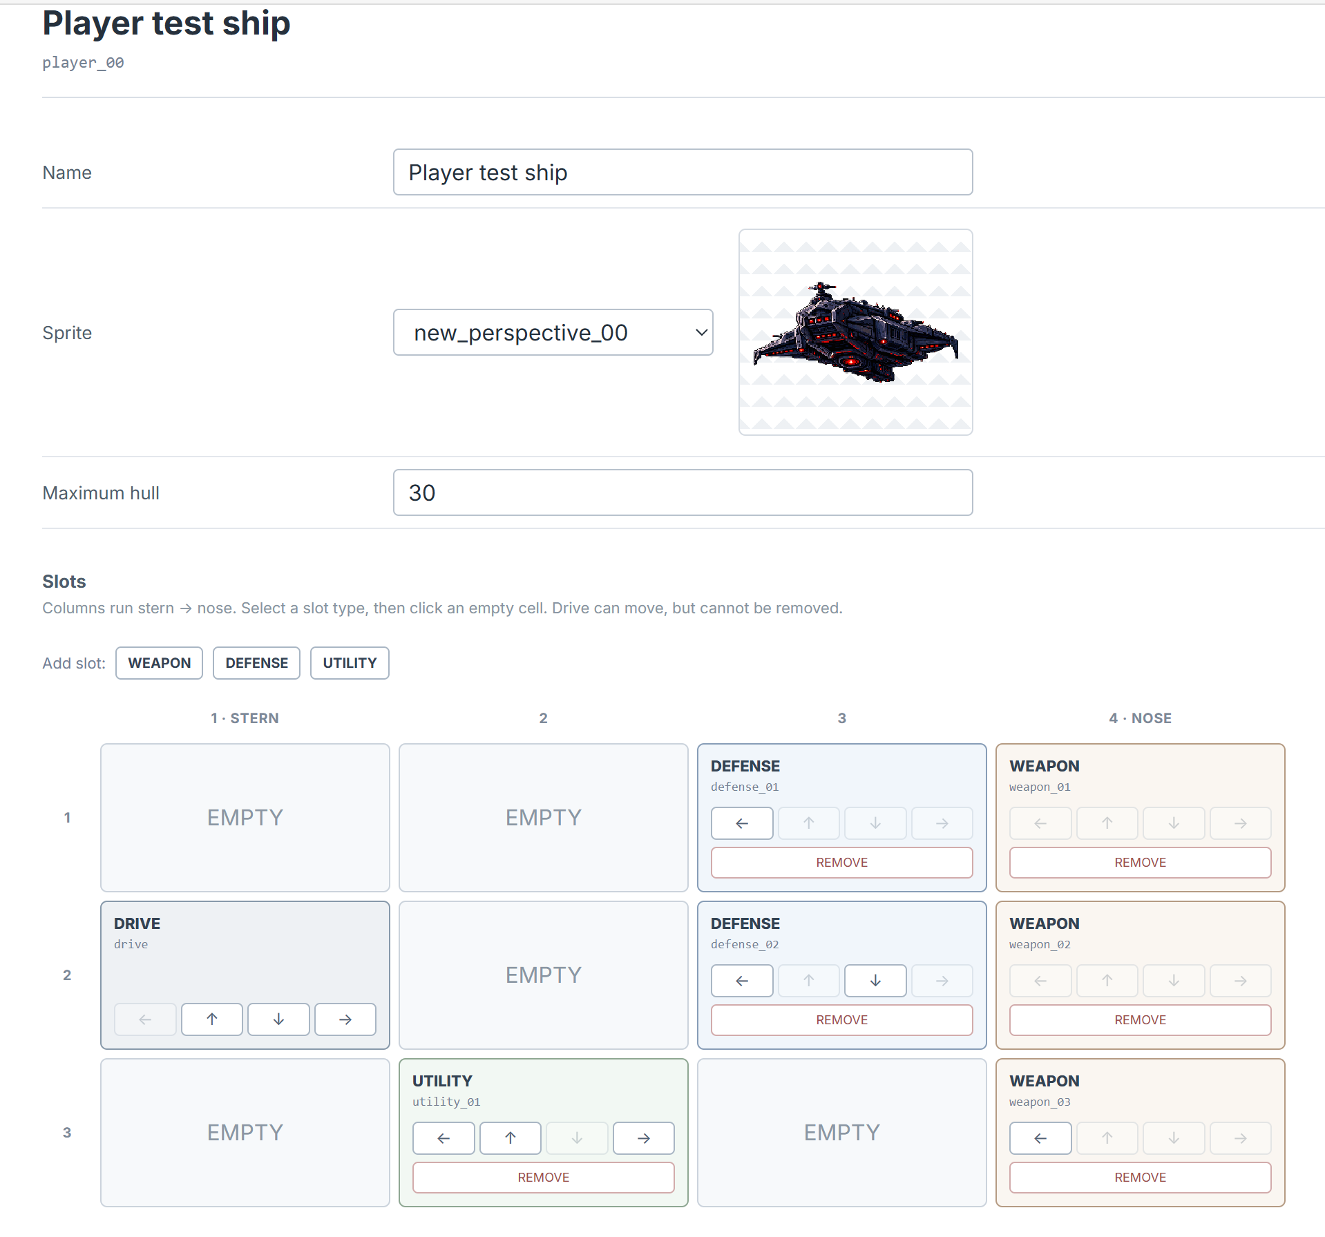The width and height of the screenshot is (1325, 1237).
Task: Move drive slot down
Action: pyautogui.click(x=278, y=1019)
